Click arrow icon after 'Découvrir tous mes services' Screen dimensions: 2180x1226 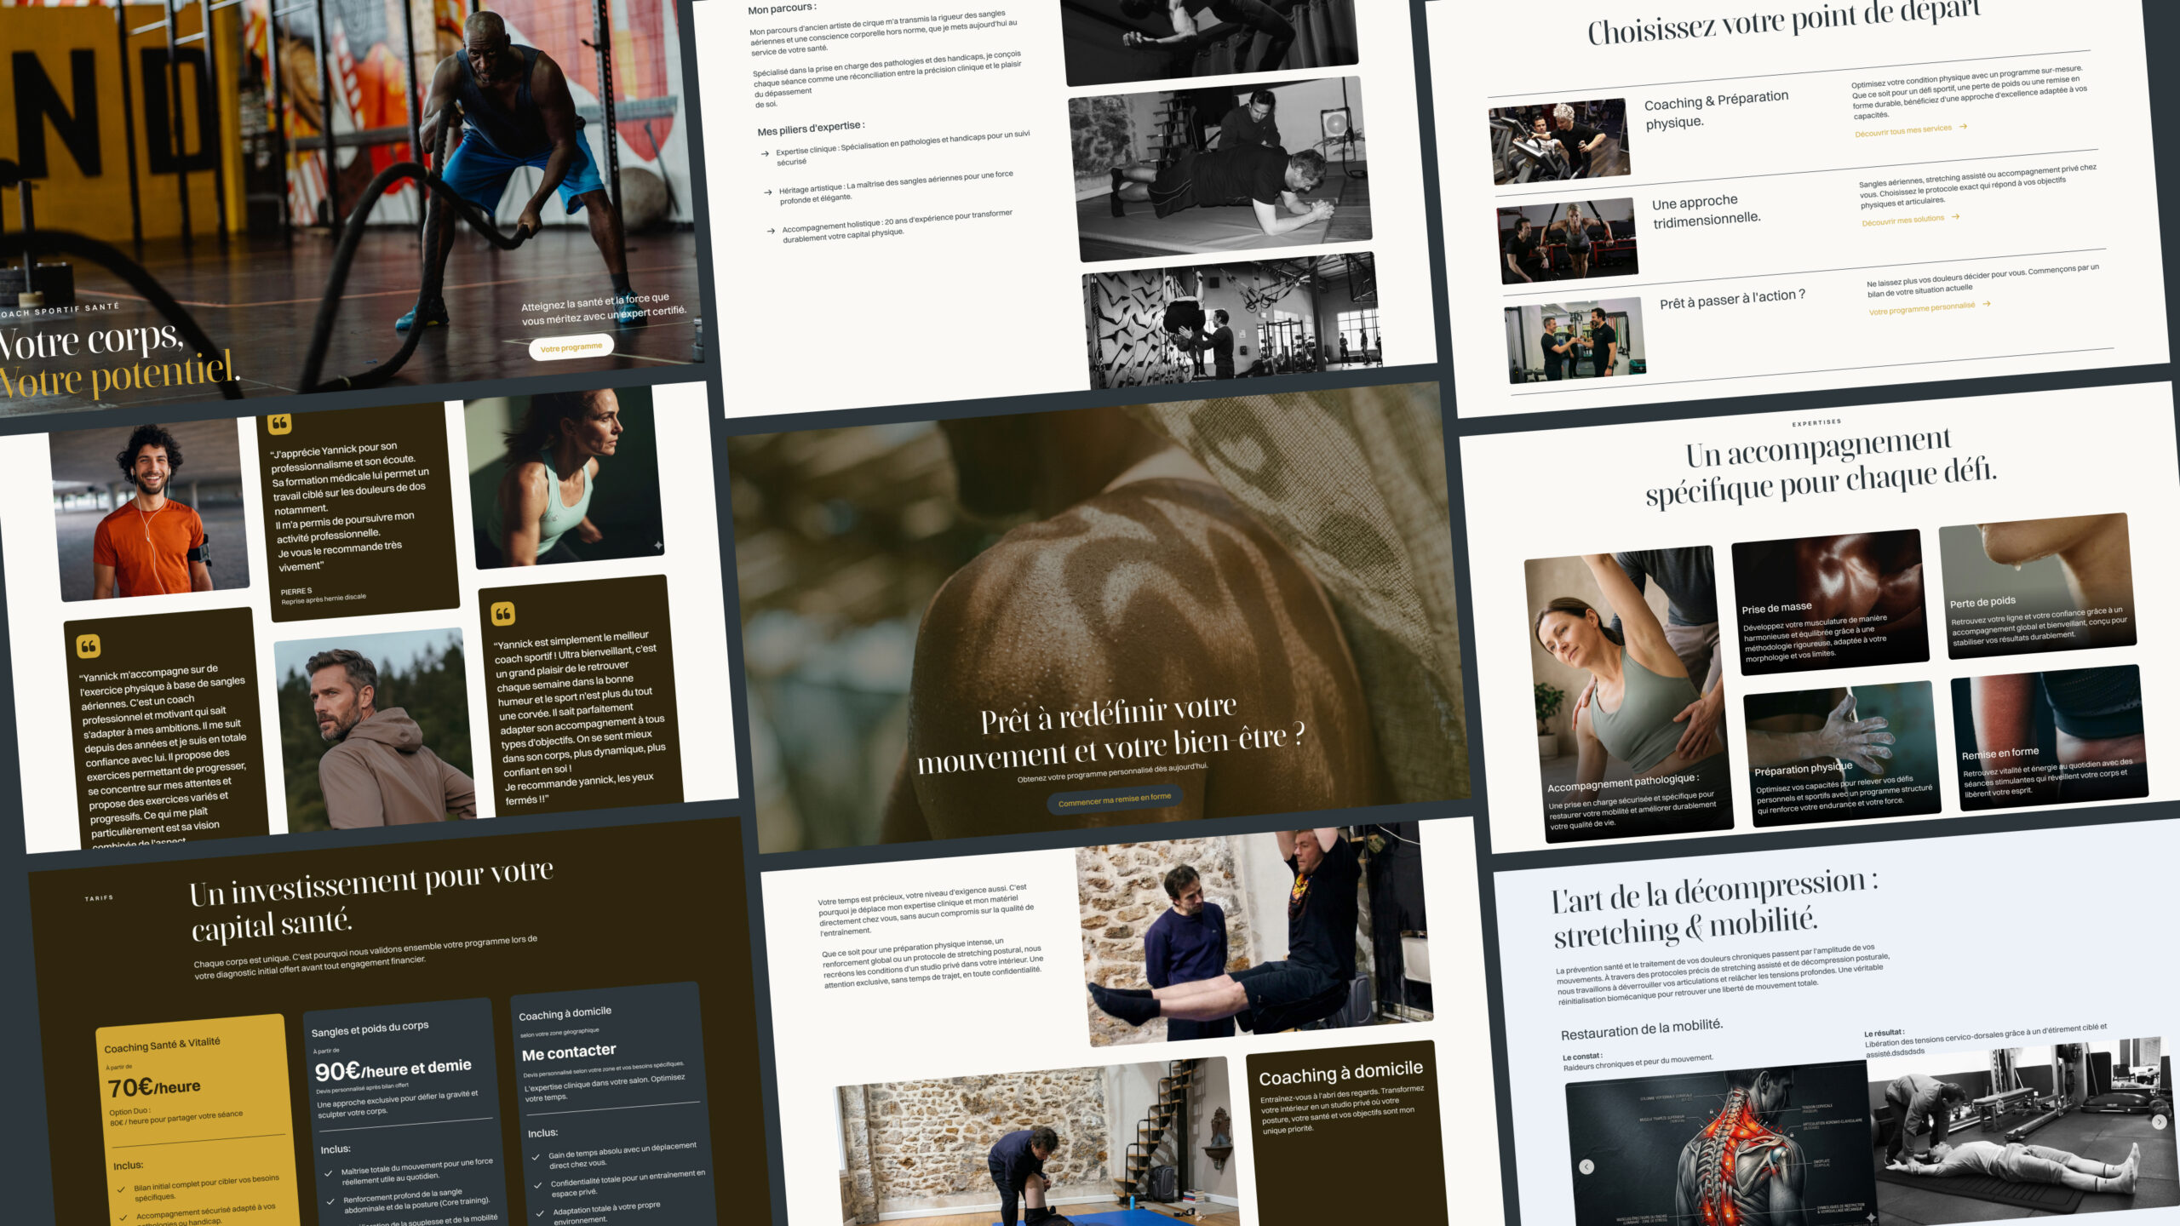click(x=1963, y=126)
